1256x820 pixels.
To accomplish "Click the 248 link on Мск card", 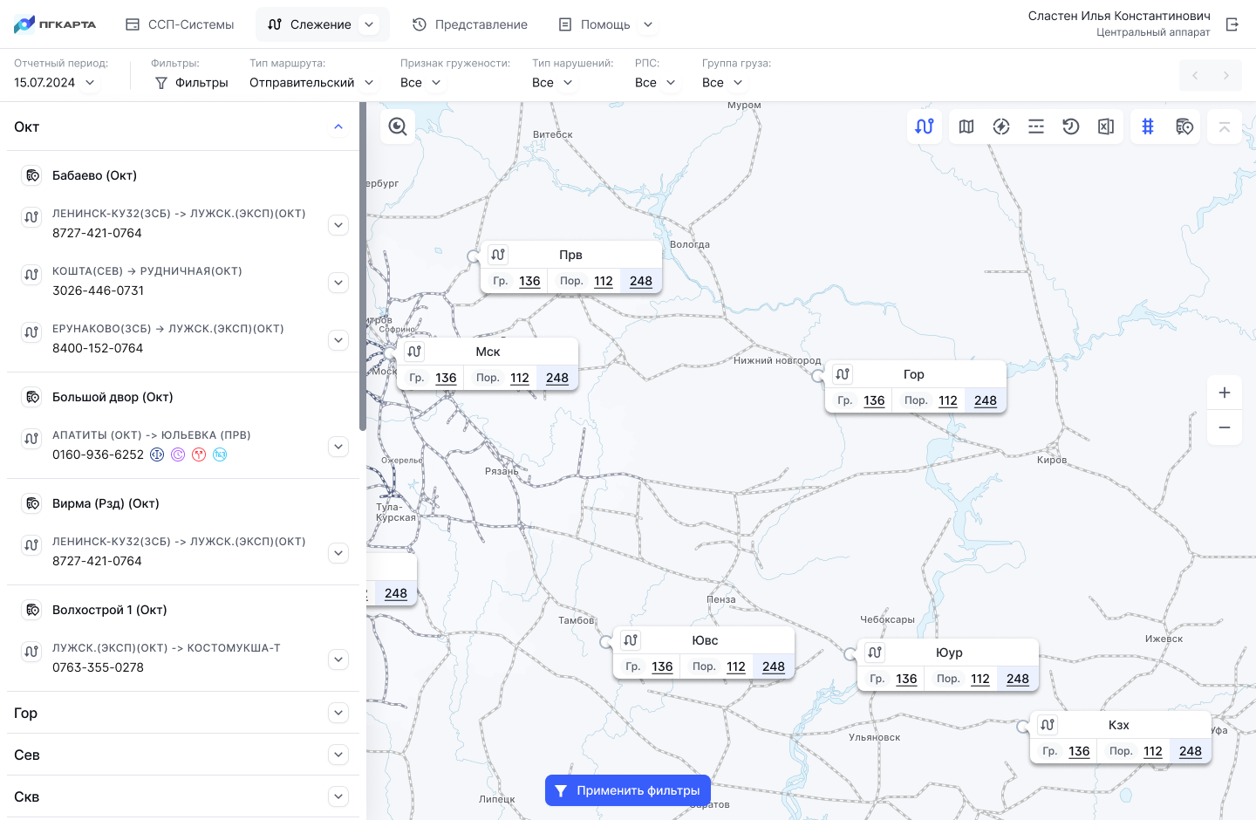I will point(557,378).
